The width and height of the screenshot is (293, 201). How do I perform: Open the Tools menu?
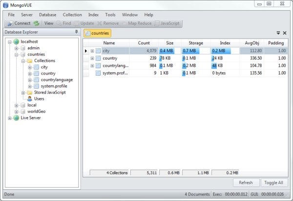point(110,15)
